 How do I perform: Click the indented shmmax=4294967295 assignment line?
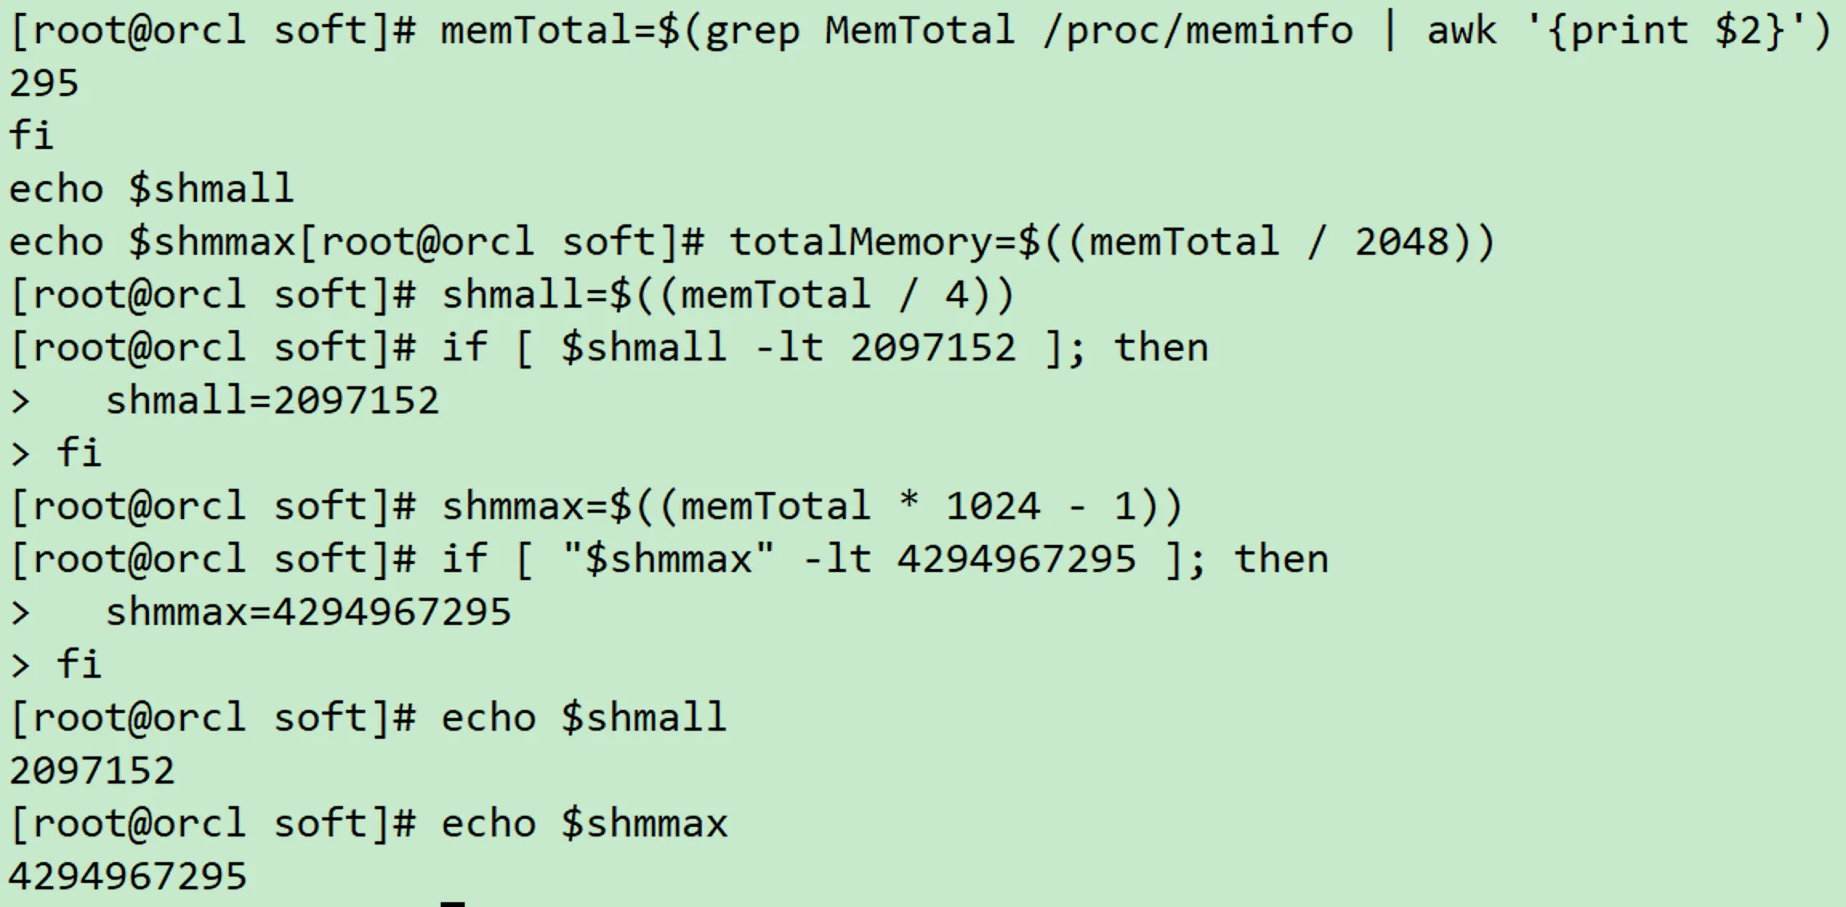tap(308, 612)
